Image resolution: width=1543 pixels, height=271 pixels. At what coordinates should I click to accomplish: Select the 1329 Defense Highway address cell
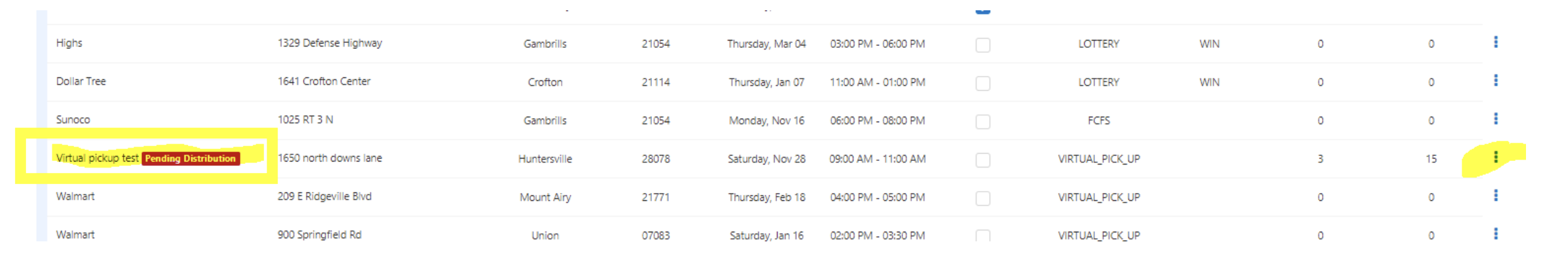(x=330, y=43)
